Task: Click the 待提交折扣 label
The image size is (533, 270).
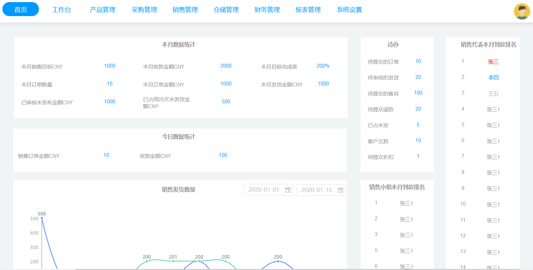Action: coord(381,157)
